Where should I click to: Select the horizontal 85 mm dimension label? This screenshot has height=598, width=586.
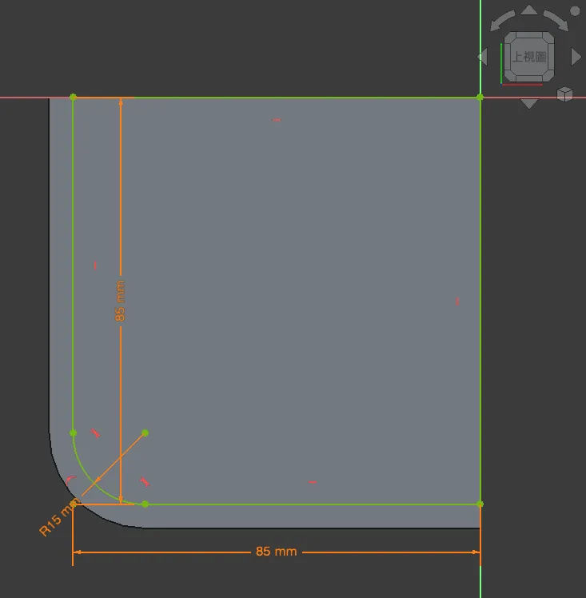(x=276, y=552)
